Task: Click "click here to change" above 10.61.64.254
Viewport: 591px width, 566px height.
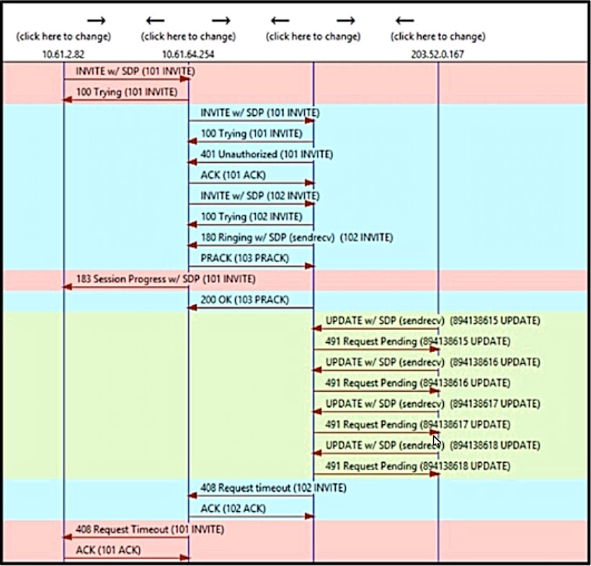Action: coord(188,37)
